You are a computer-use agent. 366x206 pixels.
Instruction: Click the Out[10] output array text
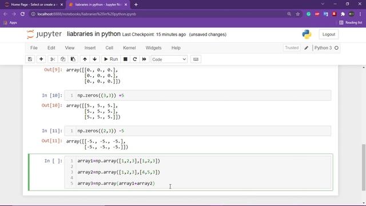pyautogui.click(x=93, y=111)
